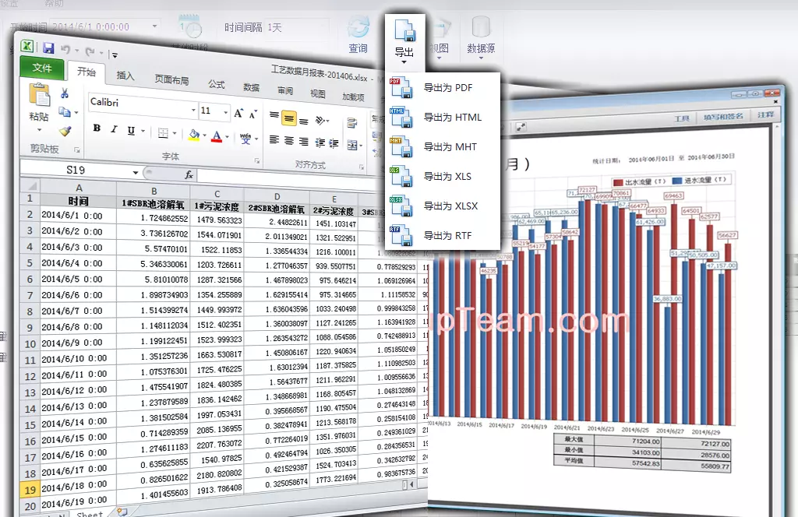Toggle bold formatting in Excel
Image resolution: width=798 pixels, height=517 pixels.
coord(97,128)
